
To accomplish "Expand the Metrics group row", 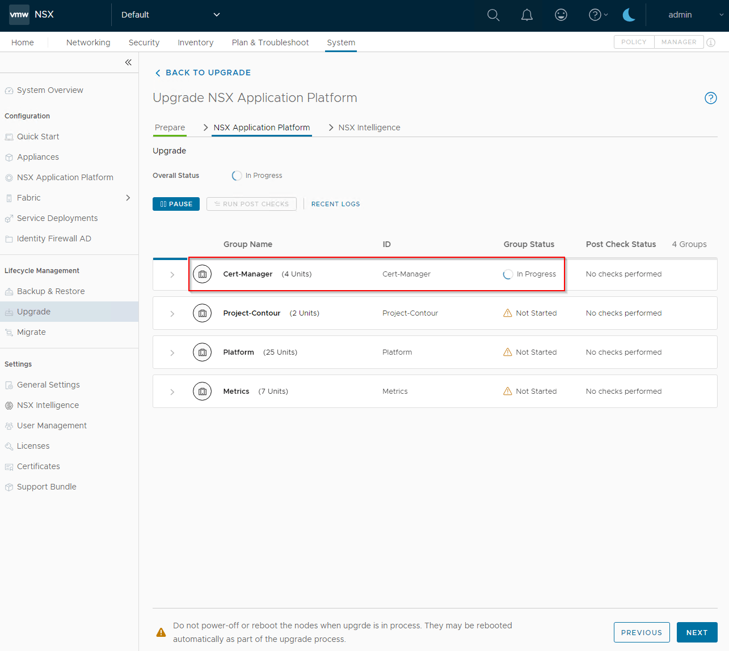I will (x=172, y=392).
